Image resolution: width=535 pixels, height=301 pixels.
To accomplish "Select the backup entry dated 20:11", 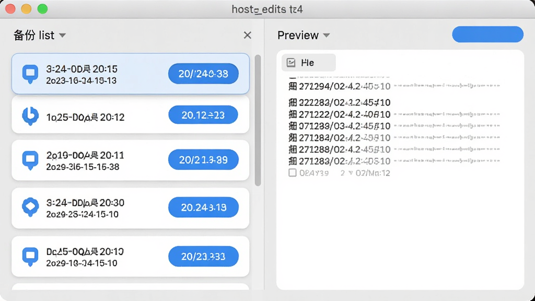I will point(130,160).
